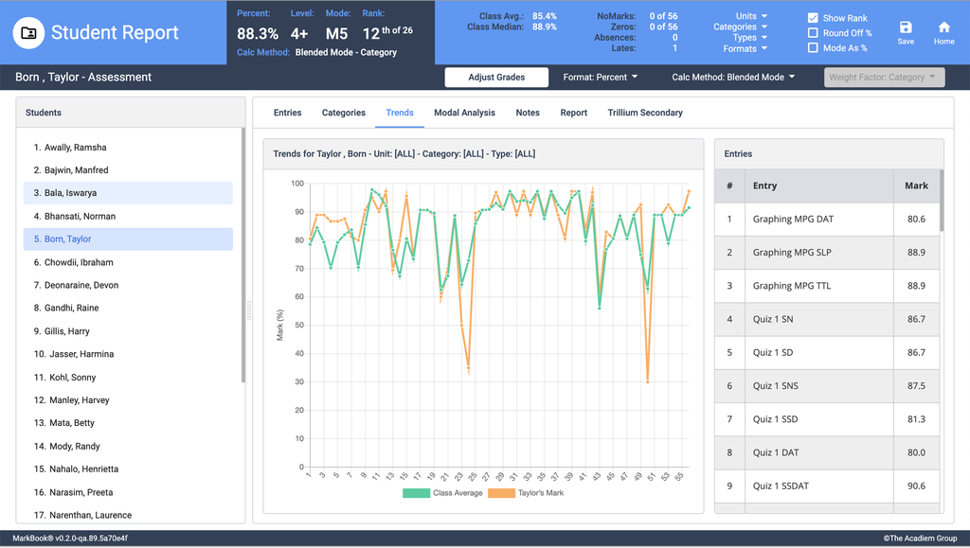Open the Calc Method: Blended Mode dropdown
The image size is (970, 548).
click(733, 78)
